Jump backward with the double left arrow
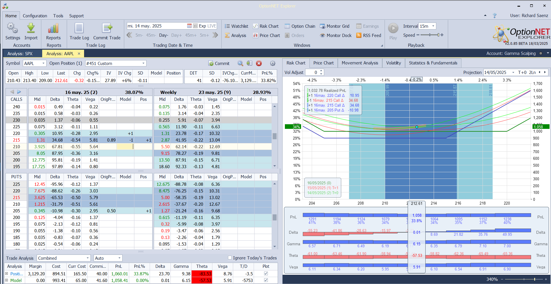 tap(129, 35)
